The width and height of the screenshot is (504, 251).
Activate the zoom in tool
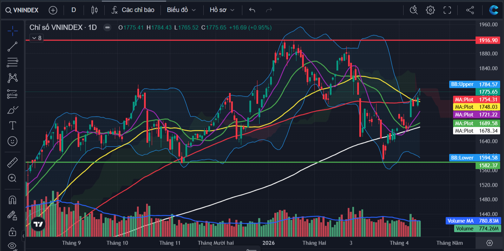(x=13, y=178)
